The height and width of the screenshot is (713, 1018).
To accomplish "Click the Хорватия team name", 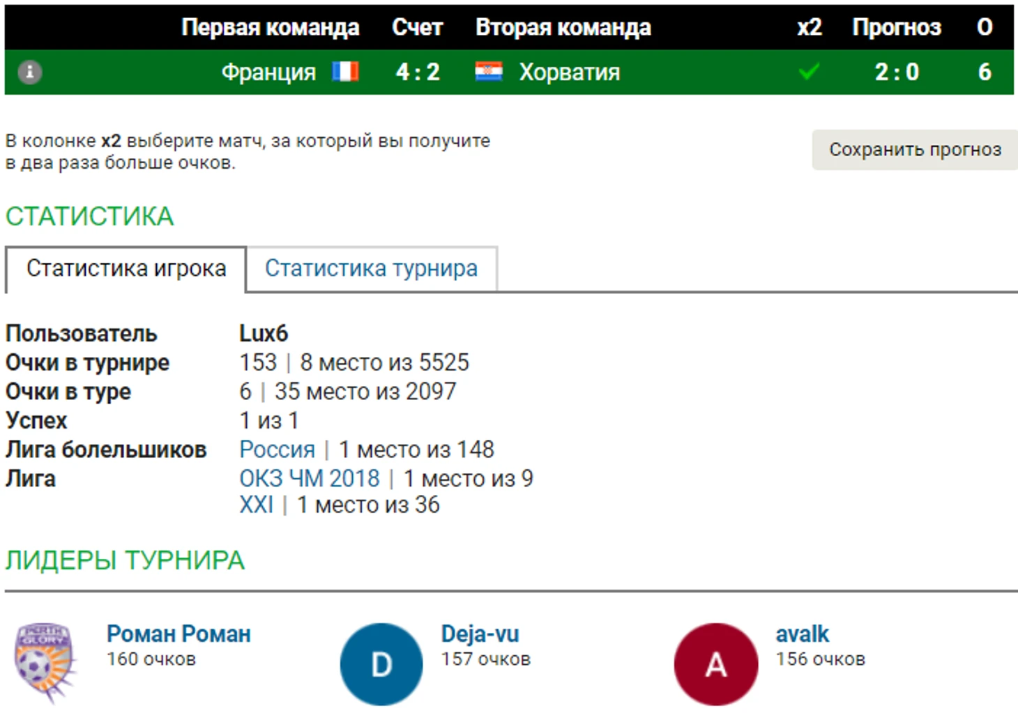I will [570, 72].
